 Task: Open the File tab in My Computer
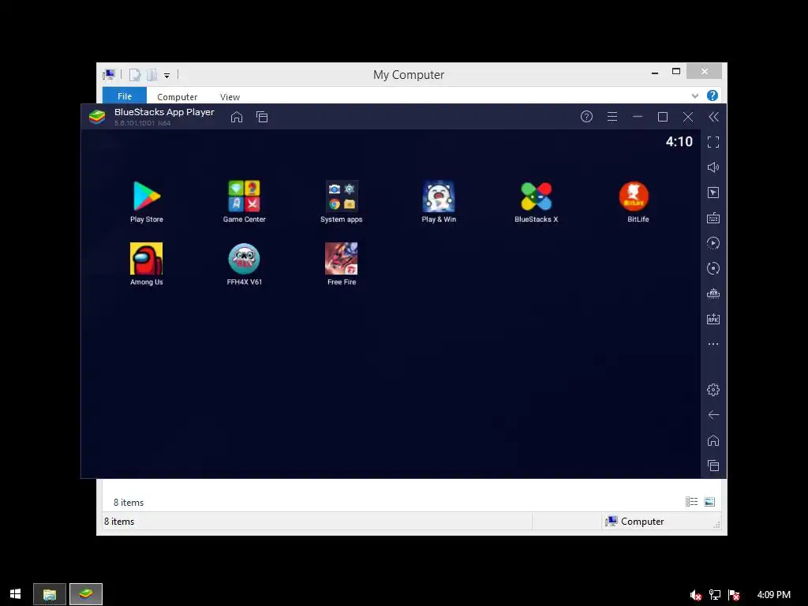(x=125, y=96)
